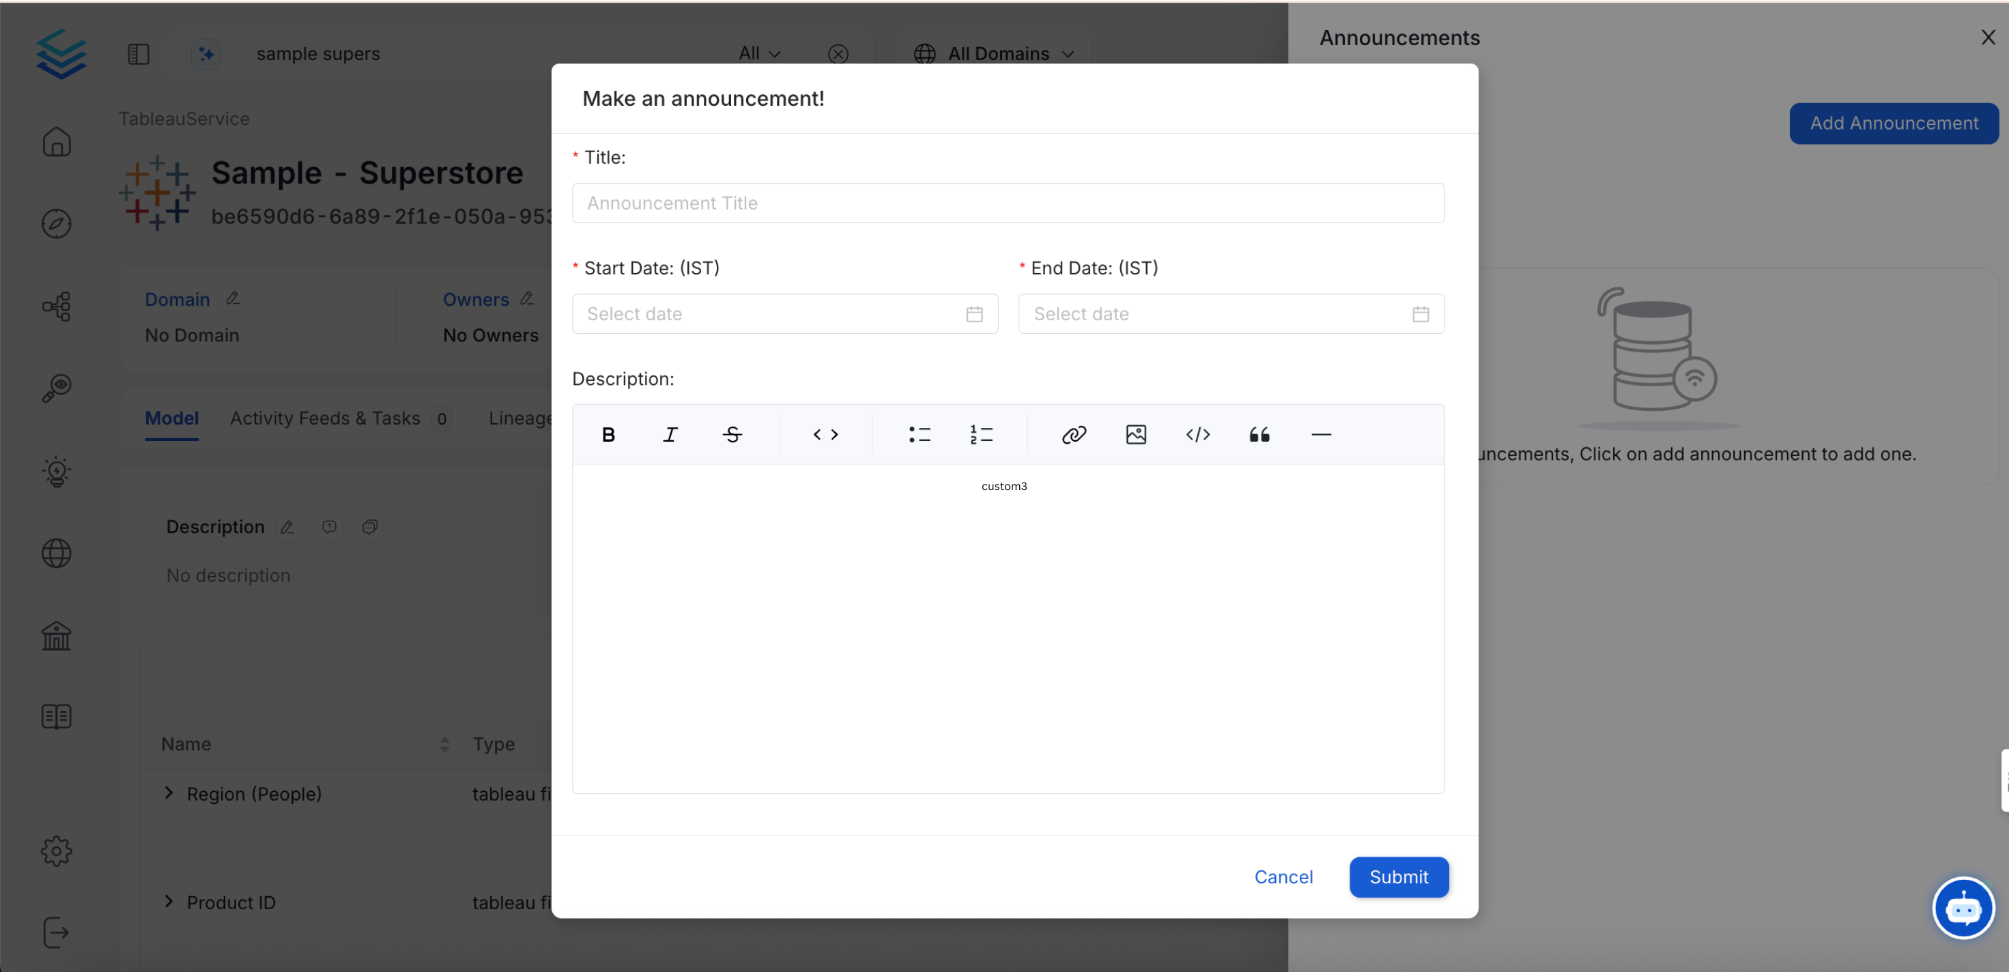
Task: Insert a block quote in the description
Action: click(x=1259, y=435)
